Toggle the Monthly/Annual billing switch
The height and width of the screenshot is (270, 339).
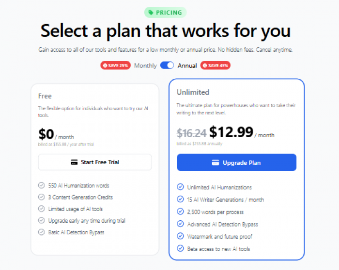pyautogui.click(x=167, y=65)
